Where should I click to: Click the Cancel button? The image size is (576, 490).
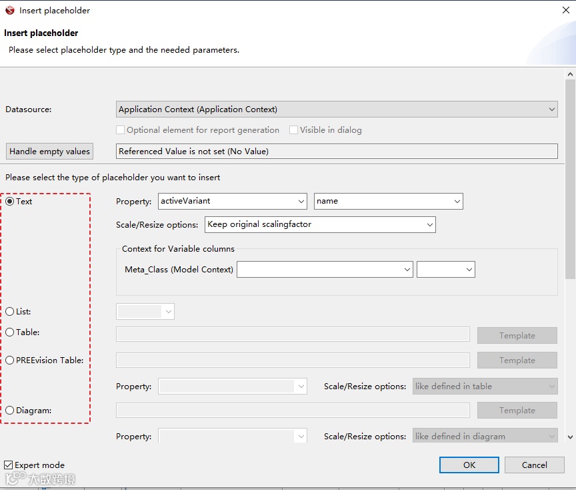click(534, 465)
